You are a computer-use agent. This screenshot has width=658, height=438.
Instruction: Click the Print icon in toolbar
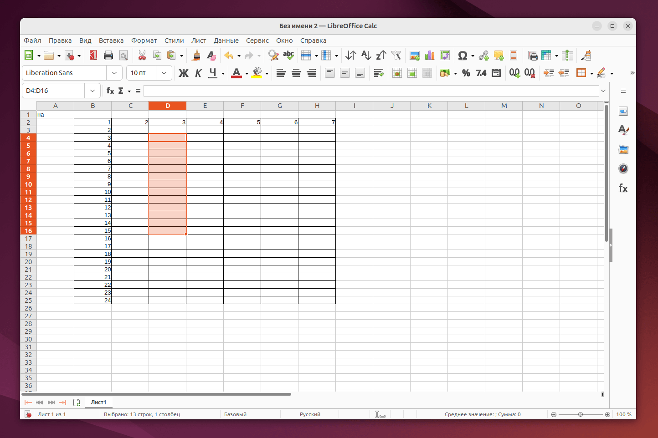(108, 56)
